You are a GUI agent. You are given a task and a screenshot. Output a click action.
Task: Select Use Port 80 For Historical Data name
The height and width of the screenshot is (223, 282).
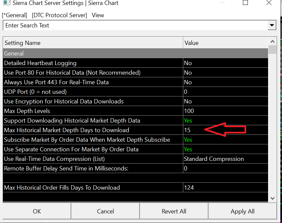tap(93, 73)
